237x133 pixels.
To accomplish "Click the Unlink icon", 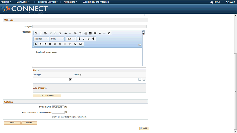I will pos(104,33).
